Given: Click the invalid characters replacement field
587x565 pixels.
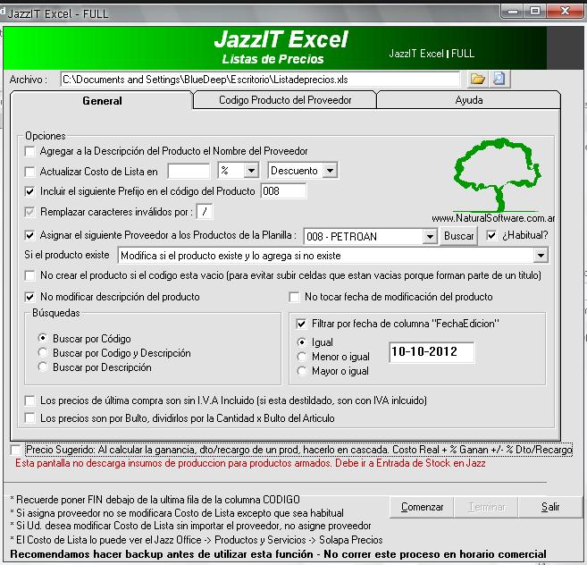Looking at the screenshot, I should (205, 212).
